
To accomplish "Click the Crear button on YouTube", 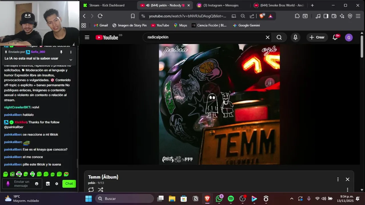I will pos(317,37).
